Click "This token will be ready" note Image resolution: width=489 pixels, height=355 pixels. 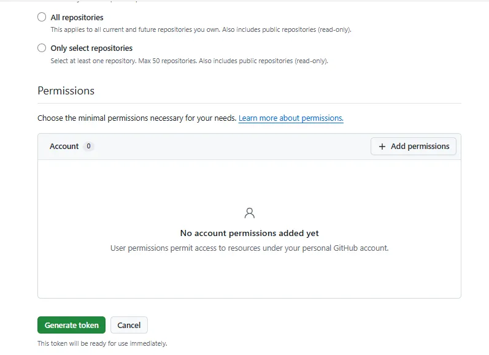[102, 343]
